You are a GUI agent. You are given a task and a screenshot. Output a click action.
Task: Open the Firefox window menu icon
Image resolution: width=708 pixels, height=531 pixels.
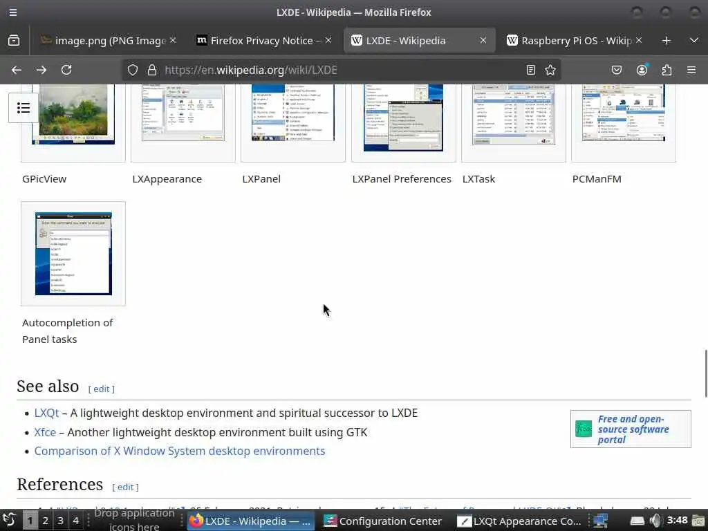[13, 12]
